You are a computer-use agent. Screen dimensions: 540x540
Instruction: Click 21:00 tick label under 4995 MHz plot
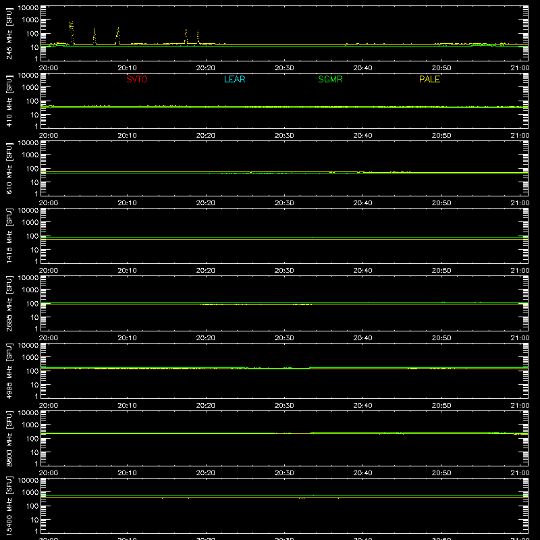point(520,406)
